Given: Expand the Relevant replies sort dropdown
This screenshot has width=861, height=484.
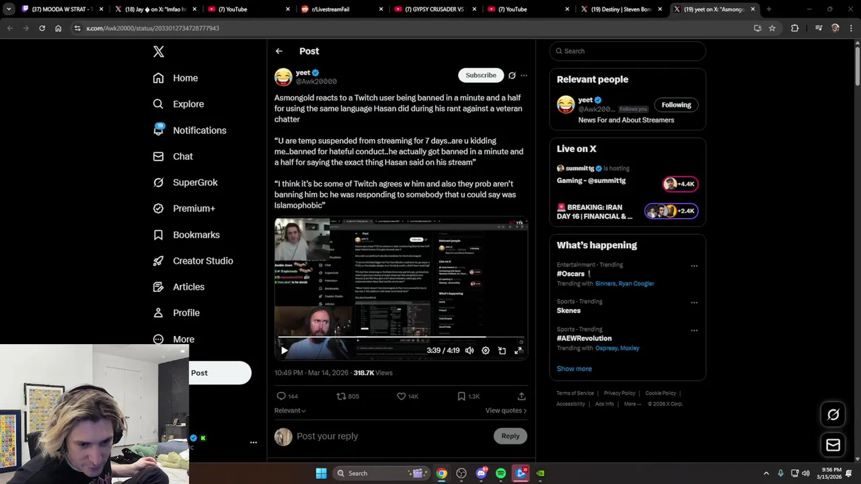Looking at the screenshot, I should point(290,410).
